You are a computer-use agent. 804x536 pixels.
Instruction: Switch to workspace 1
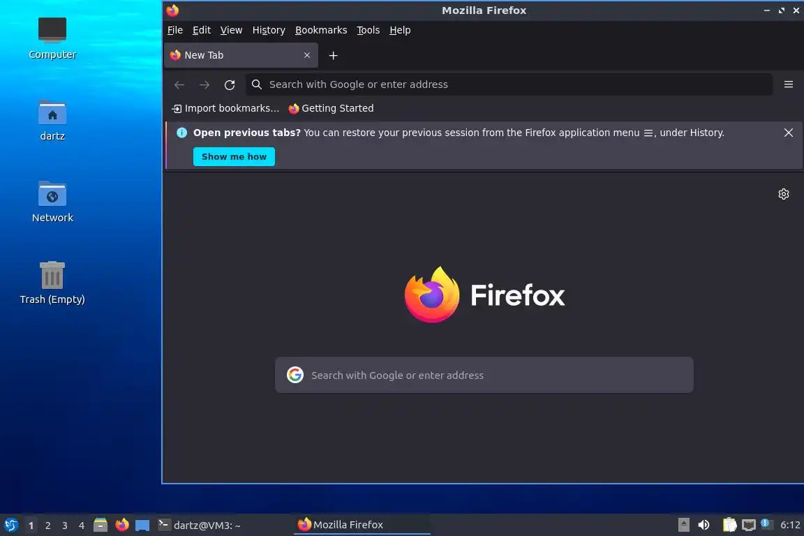click(31, 526)
